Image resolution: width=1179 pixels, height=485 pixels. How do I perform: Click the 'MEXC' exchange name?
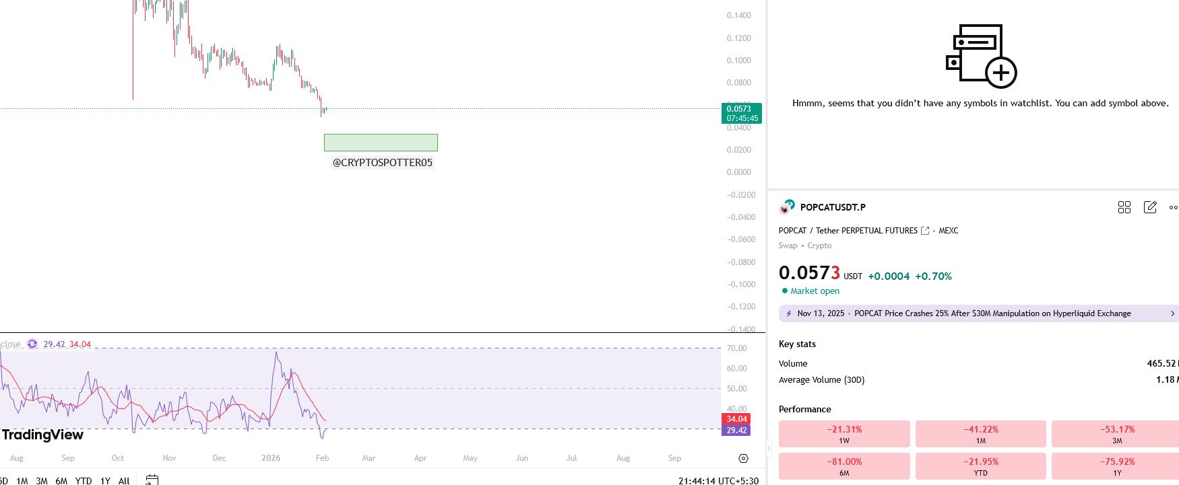[x=949, y=231]
